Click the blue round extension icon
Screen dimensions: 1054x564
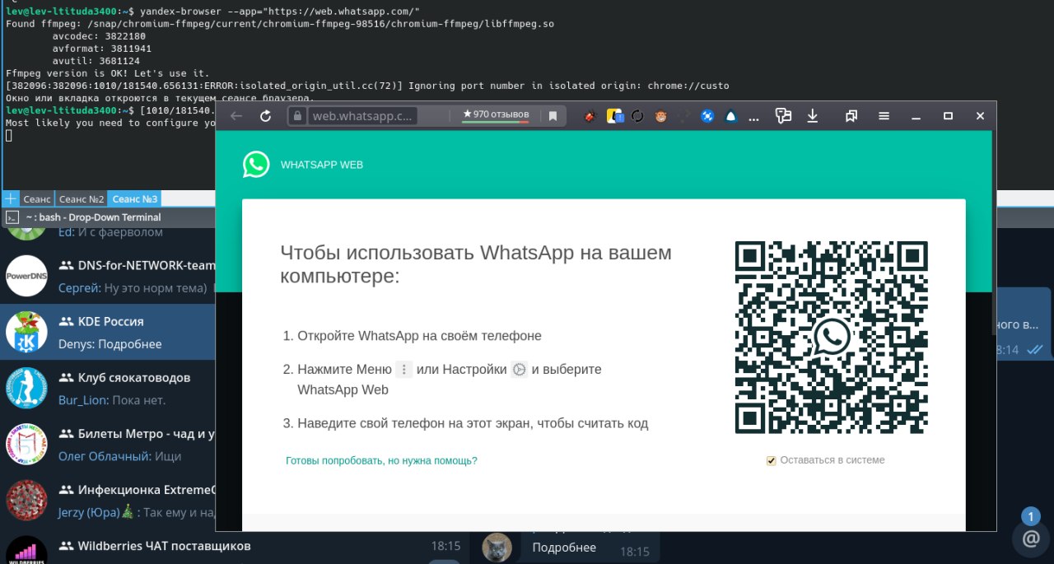707,116
